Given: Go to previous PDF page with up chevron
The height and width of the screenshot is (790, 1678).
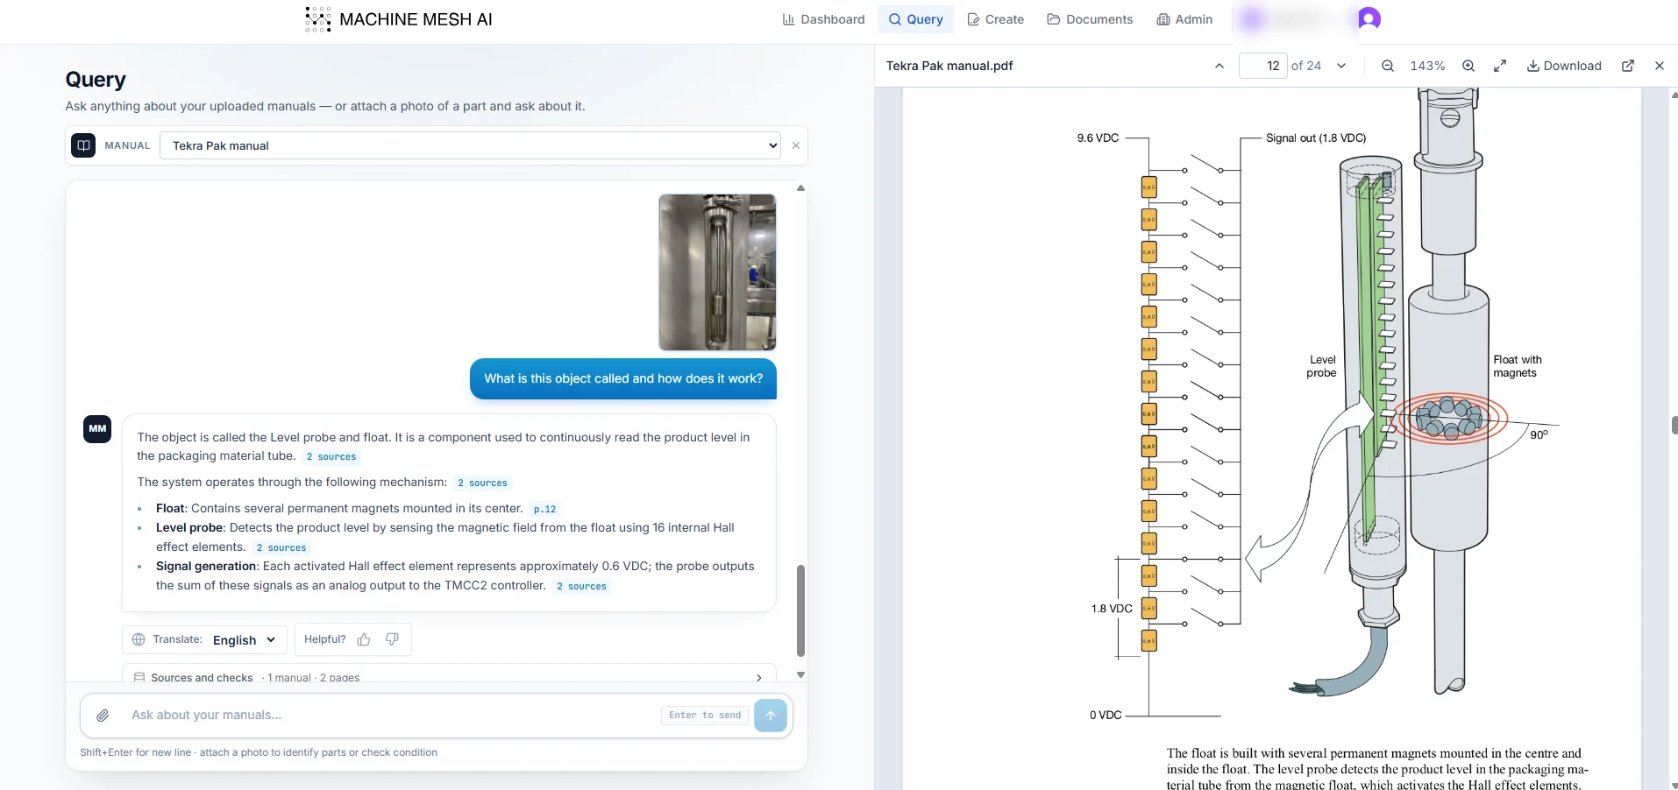Looking at the screenshot, I should point(1219,66).
